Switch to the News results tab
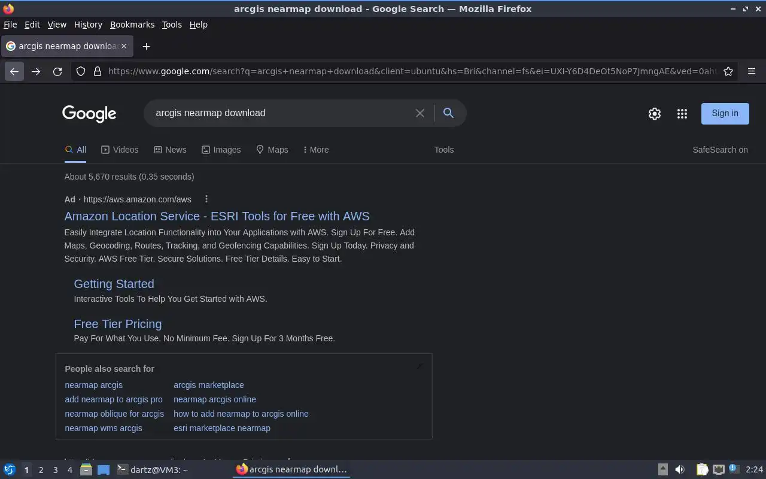 click(170, 150)
